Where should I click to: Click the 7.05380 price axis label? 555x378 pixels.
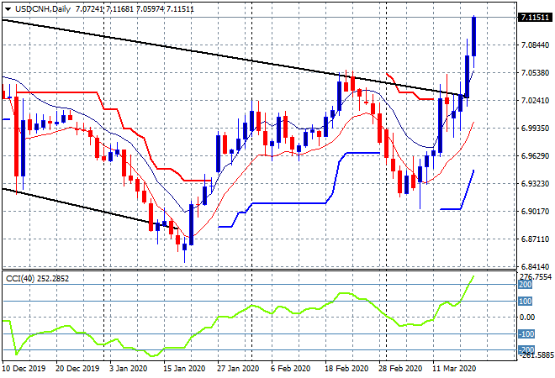pos(535,73)
